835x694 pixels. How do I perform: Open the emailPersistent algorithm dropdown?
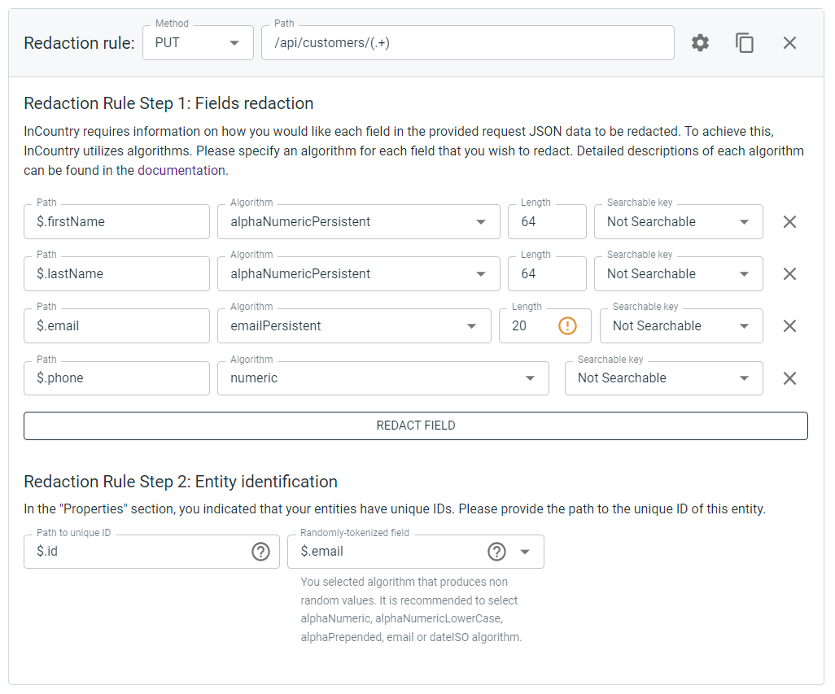pos(471,325)
